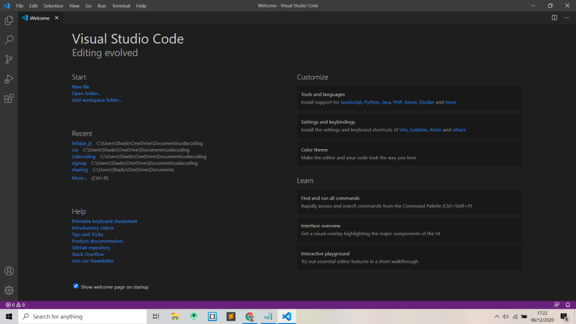Click the Accounts icon in activity bar

[x=8, y=271]
